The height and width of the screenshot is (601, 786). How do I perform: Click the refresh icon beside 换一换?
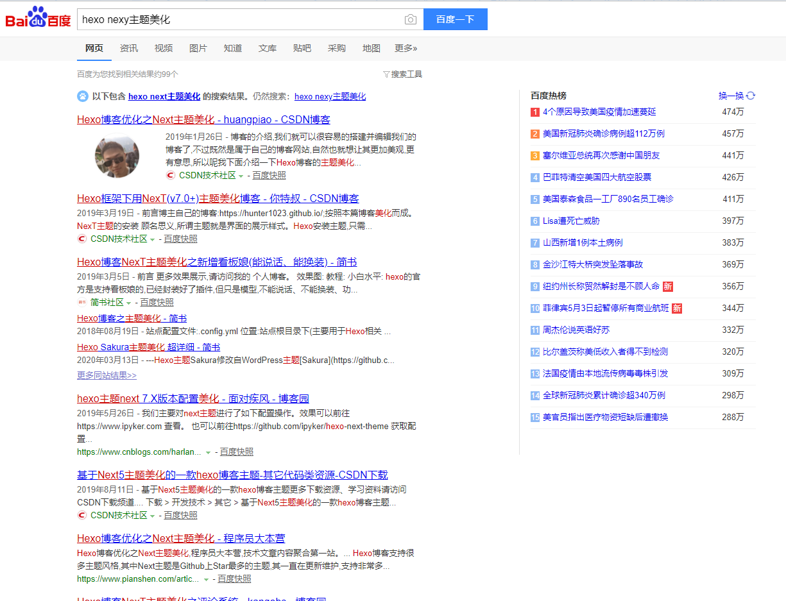(x=751, y=96)
